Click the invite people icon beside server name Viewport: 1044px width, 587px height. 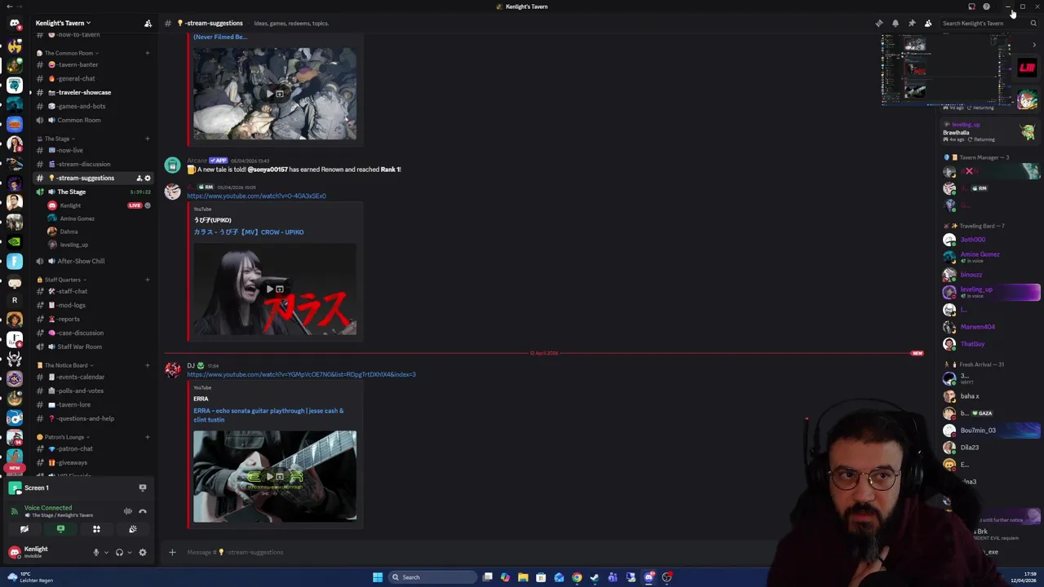pyautogui.click(x=148, y=23)
